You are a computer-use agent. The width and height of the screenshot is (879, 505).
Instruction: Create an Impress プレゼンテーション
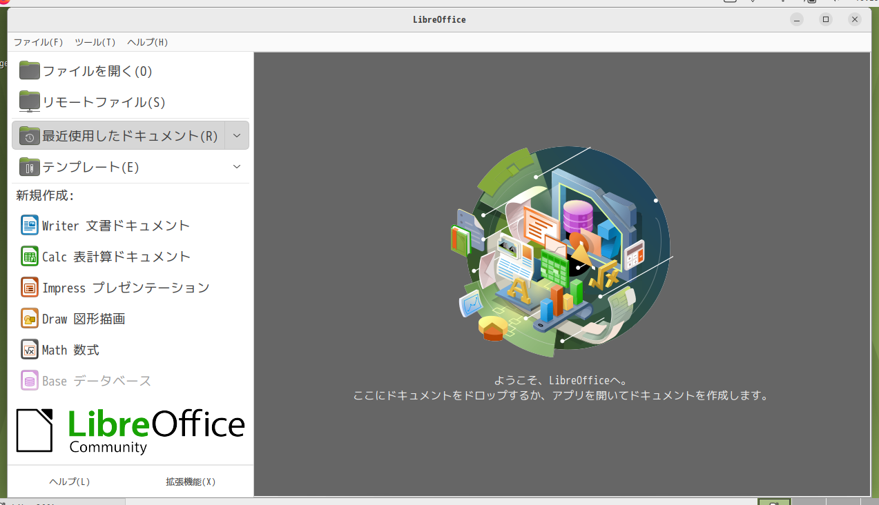[126, 288]
